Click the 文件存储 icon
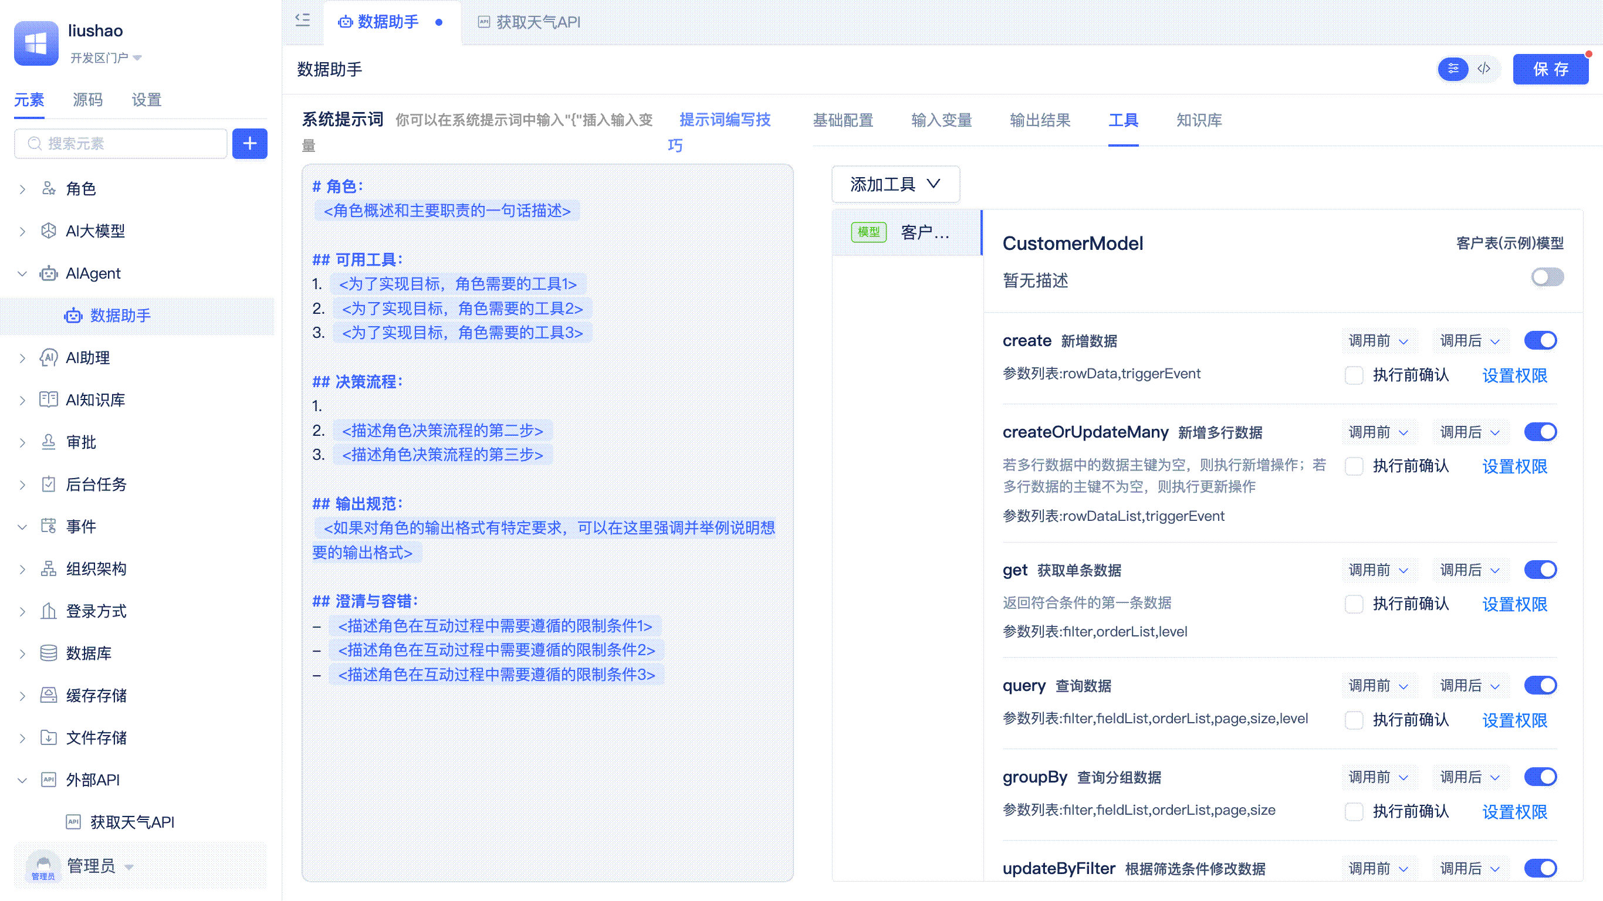The image size is (1603, 901). 49,737
